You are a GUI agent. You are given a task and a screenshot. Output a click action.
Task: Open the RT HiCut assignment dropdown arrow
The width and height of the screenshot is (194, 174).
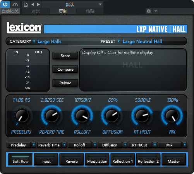(155, 145)
